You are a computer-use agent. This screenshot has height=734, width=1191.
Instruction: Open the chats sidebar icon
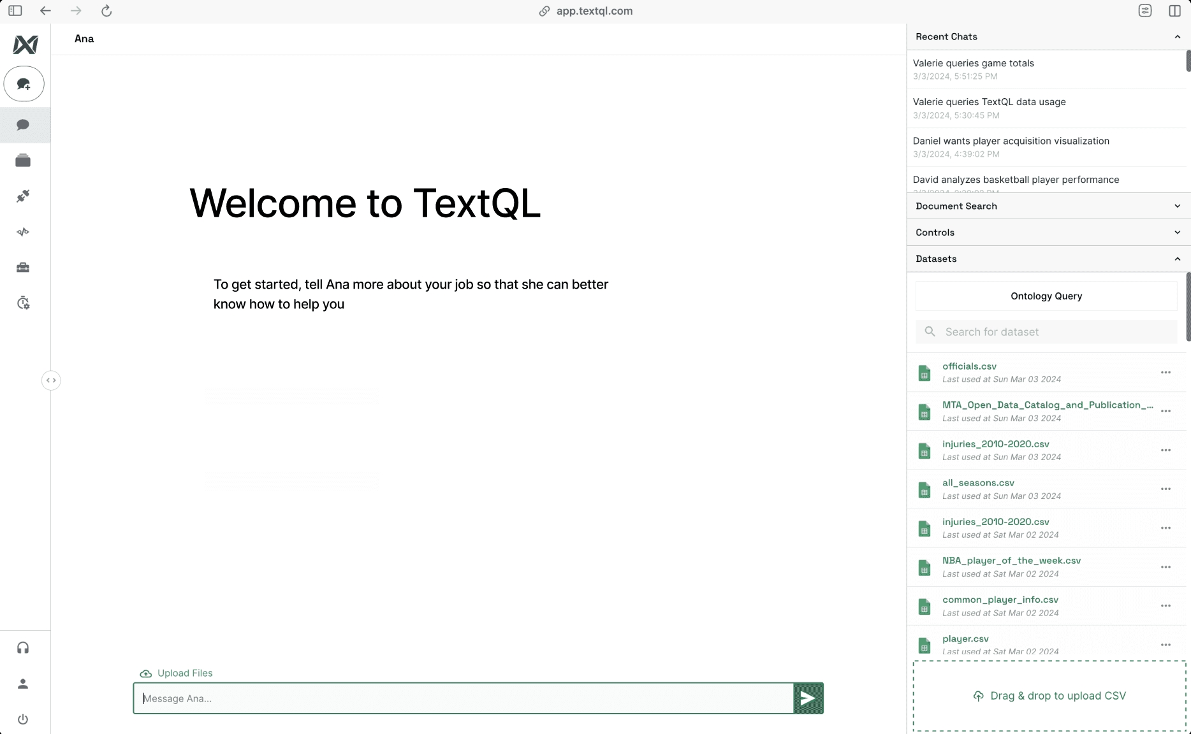[x=23, y=125]
